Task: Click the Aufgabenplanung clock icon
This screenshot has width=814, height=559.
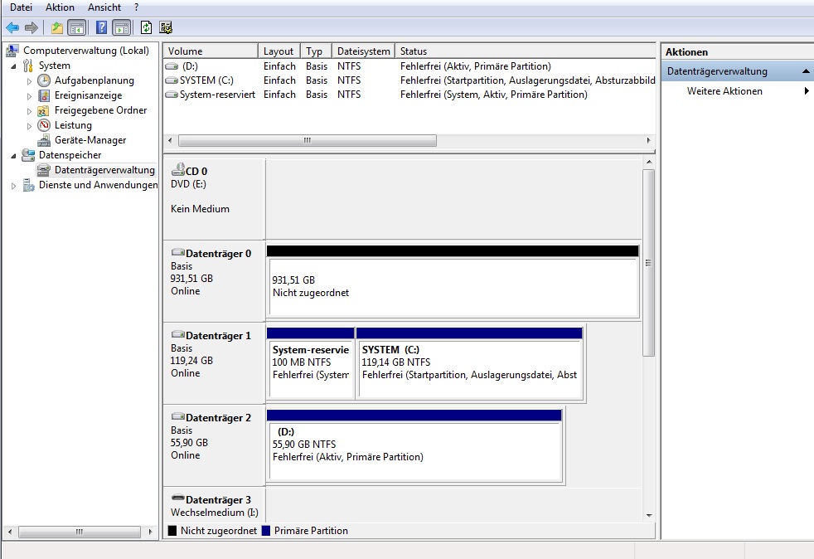Action: [44, 80]
